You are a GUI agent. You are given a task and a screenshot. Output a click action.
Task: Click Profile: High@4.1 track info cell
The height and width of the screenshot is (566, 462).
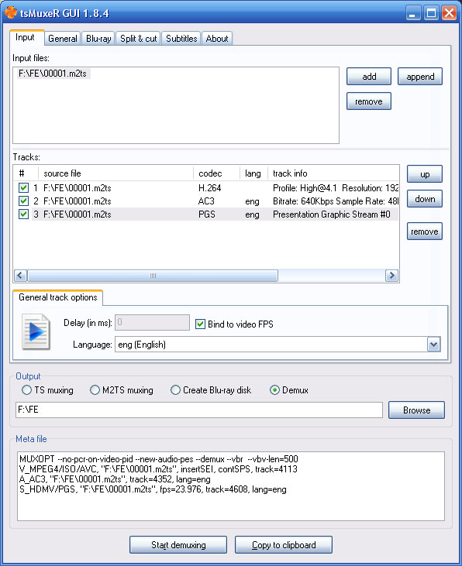335,187
